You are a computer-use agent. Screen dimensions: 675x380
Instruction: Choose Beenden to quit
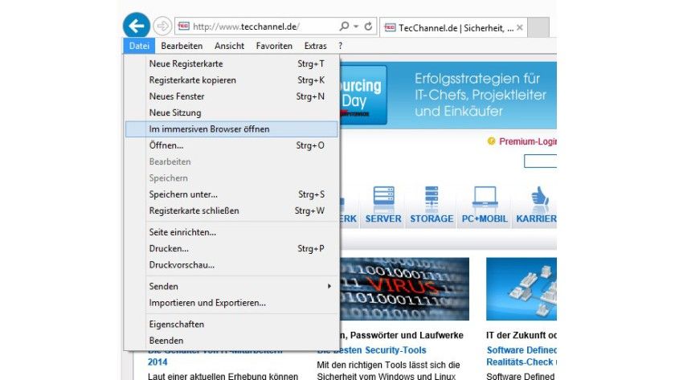click(x=231, y=341)
